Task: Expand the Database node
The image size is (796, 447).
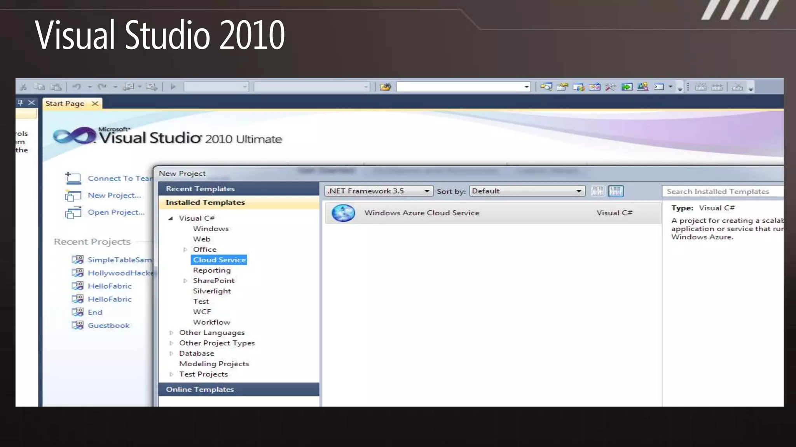Action: [171, 354]
